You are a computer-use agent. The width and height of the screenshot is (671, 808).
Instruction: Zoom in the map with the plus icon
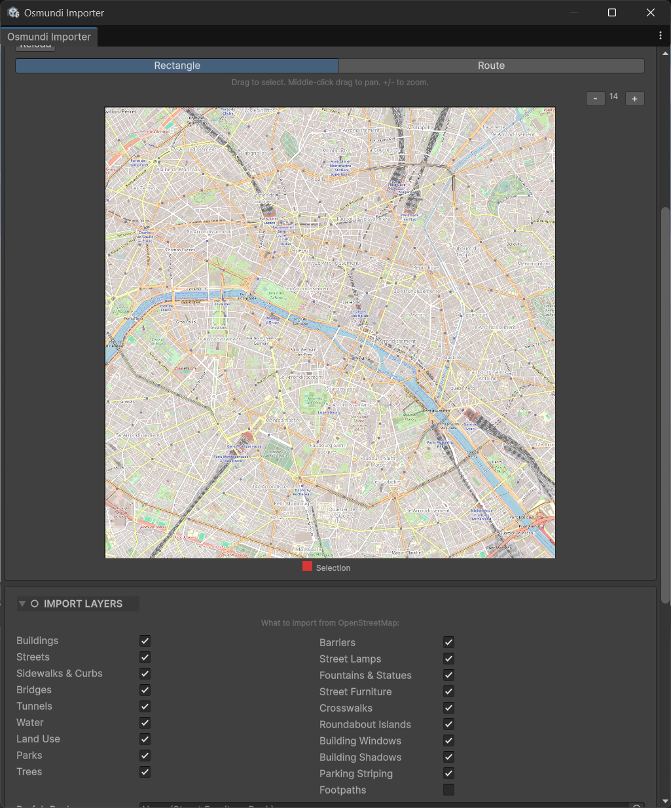tap(634, 98)
